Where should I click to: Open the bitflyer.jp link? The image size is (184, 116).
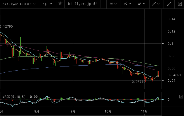coord(79,4)
